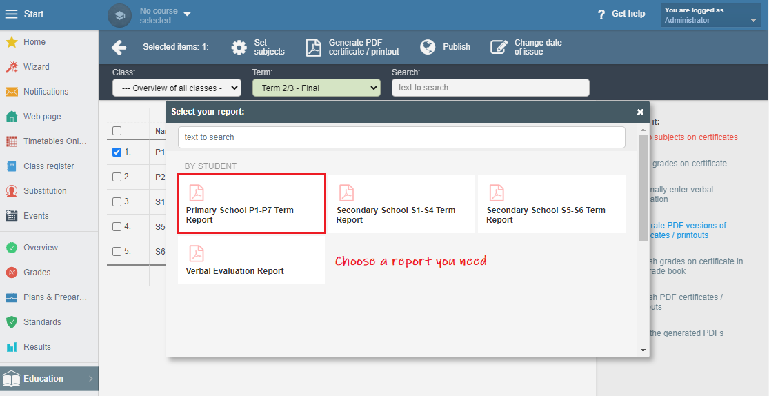
Task: Click the Class register icon
Action: [x=12, y=166]
